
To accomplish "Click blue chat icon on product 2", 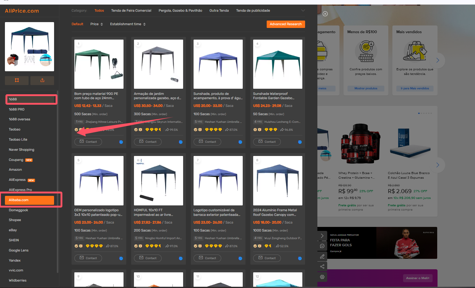I will (x=181, y=142).
